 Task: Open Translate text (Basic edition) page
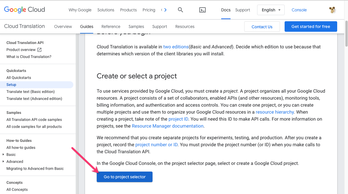[30, 92]
